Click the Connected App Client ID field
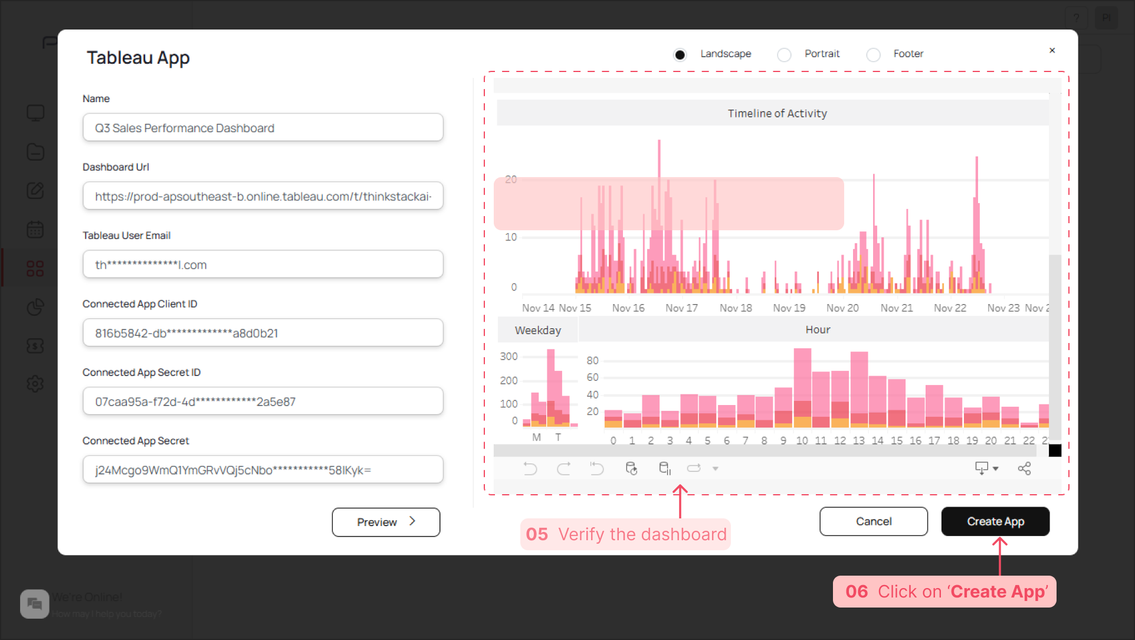 263,333
